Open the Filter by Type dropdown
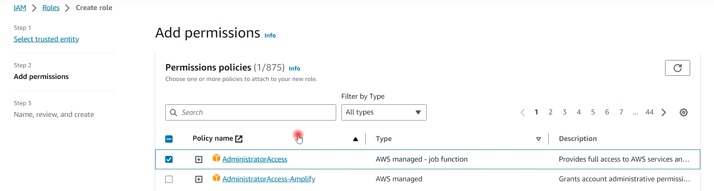This screenshot has height=191, width=714. click(383, 112)
